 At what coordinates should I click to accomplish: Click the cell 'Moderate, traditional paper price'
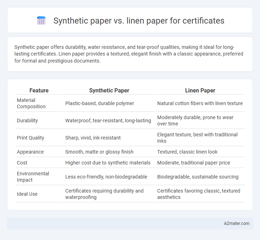tap(194, 163)
